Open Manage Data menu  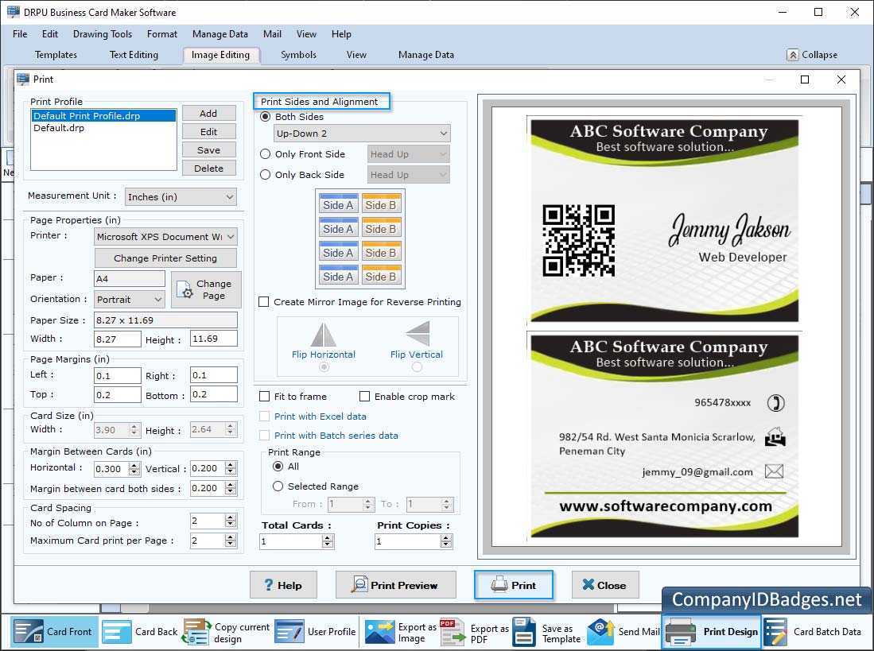[220, 34]
